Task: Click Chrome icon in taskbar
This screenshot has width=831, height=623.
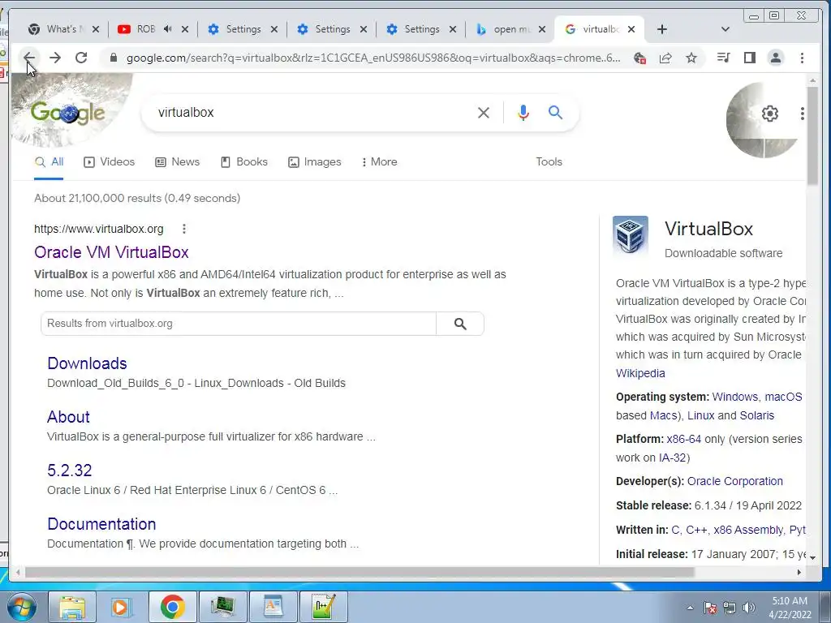Action: click(x=172, y=607)
